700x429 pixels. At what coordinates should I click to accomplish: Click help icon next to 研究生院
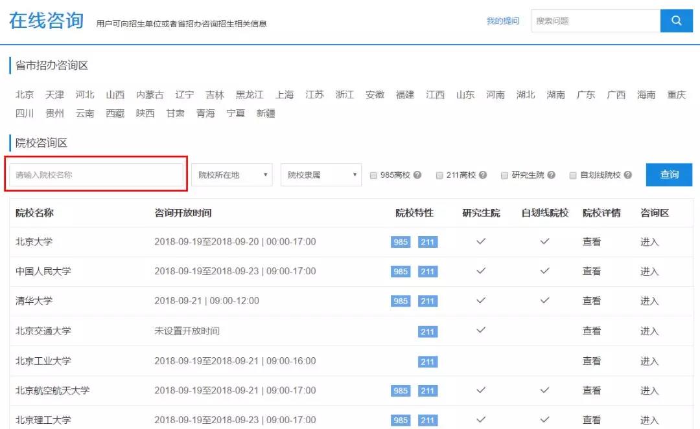pyautogui.click(x=551, y=175)
